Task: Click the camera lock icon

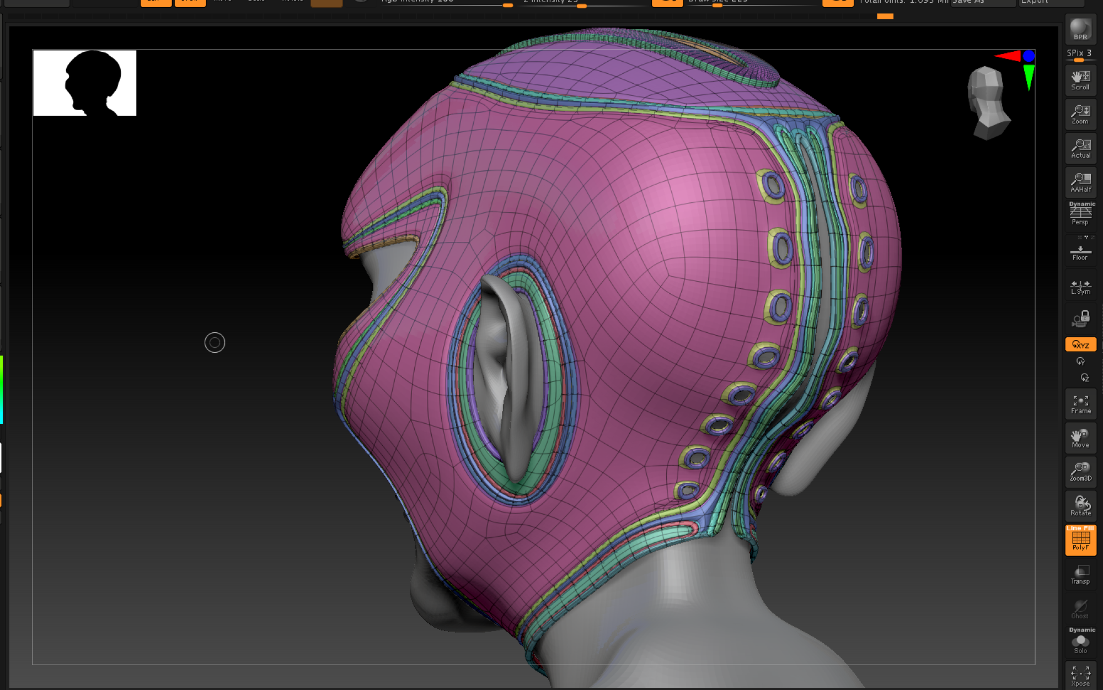Action: click(x=1080, y=319)
